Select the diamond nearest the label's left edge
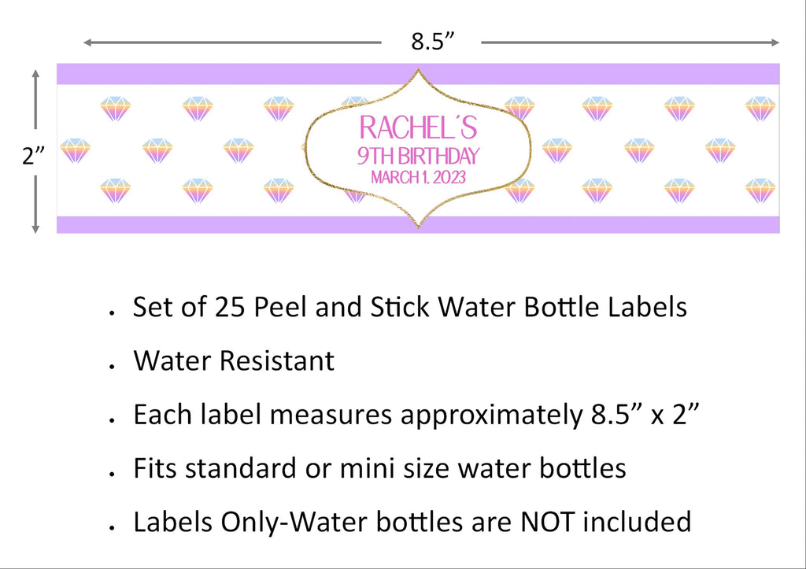The image size is (806, 569). coord(75,150)
